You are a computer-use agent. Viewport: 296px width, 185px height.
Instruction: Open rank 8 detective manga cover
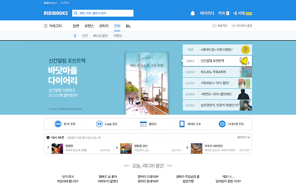(126, 148)
